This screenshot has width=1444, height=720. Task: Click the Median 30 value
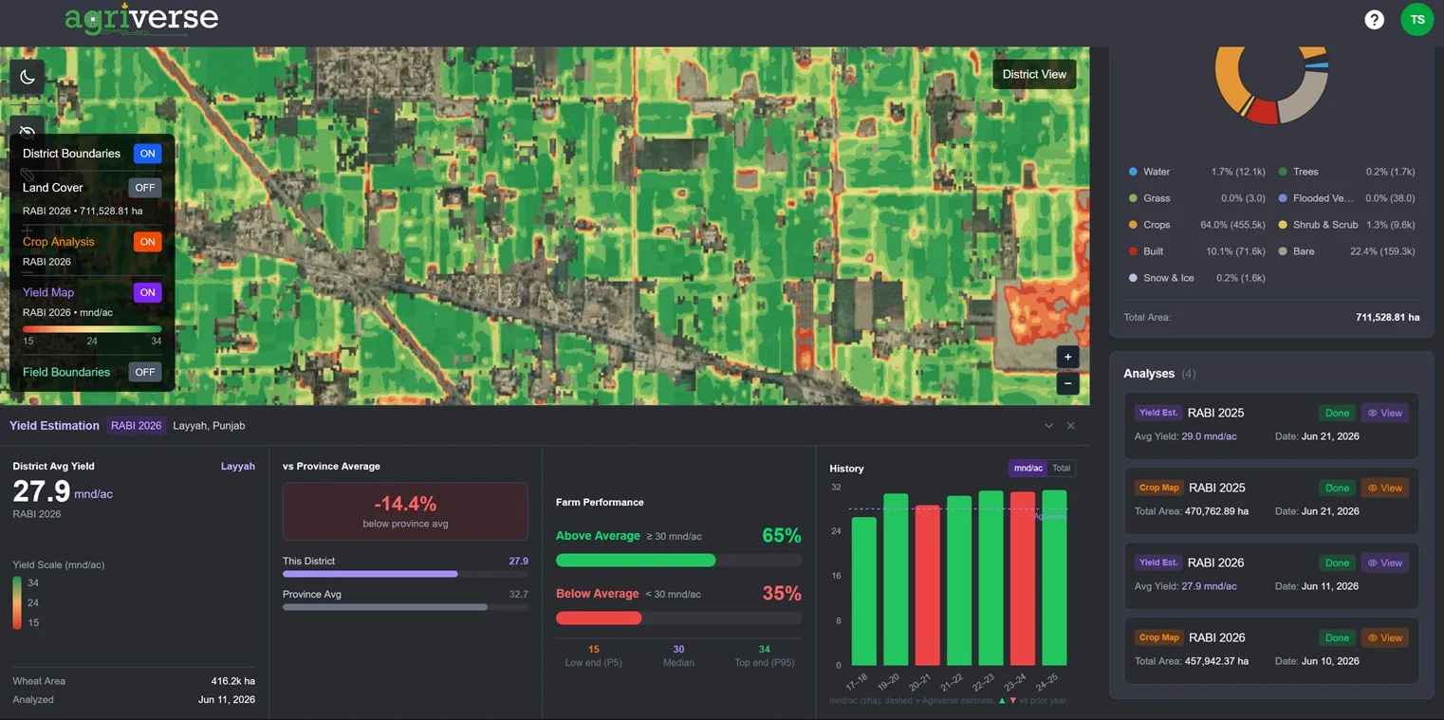pos(678,650)
